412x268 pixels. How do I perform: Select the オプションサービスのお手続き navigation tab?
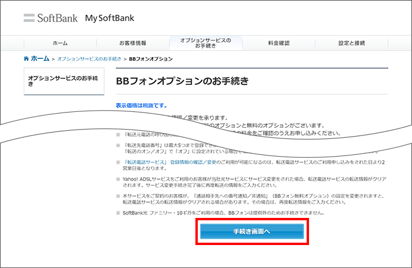[206, 43]
